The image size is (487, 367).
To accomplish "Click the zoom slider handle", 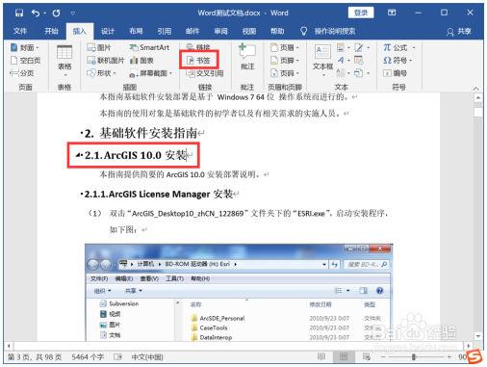I will [414, 356].
